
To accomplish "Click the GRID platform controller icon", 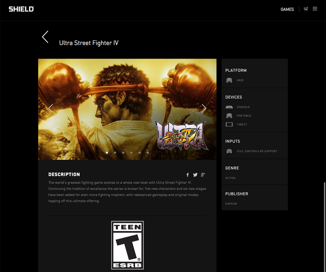I will 229,80.
